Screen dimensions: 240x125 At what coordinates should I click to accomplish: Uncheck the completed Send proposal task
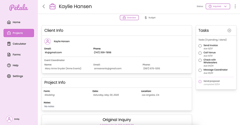(x=200, y=81)
